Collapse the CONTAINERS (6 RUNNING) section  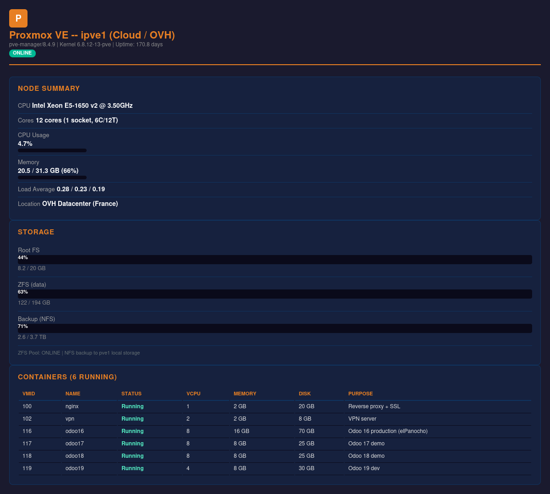click(x=66, y=377)
